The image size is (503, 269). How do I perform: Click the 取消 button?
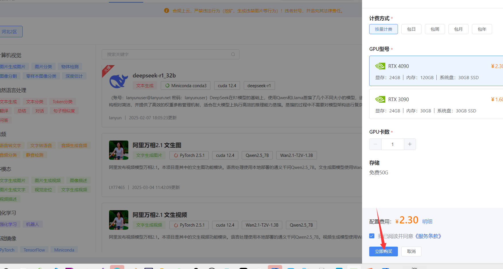coord(411,252)
